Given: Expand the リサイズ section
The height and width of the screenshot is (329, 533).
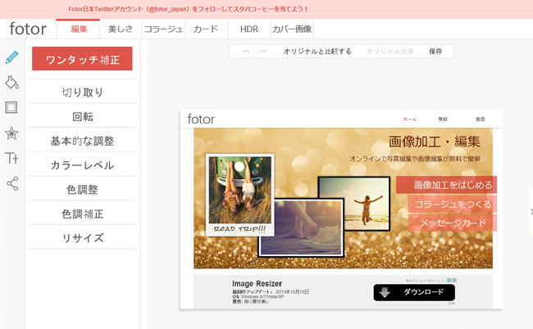Looking at the screenshot, I should click(82, 237).
